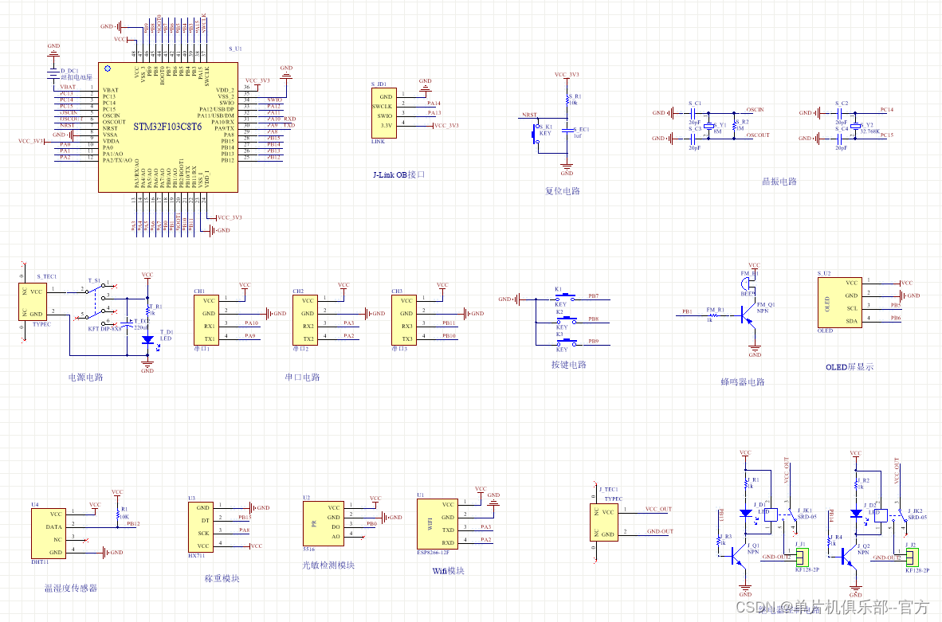Click the '复位电路' caption
Viewport: 942px width, 622px height.
tap(563, 191)
